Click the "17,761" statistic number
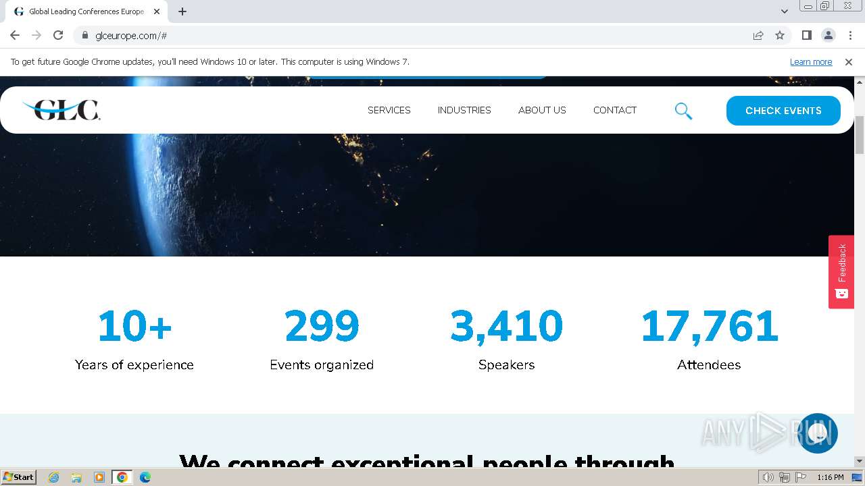The image size is (865, 486). click(x=709, y=326)
